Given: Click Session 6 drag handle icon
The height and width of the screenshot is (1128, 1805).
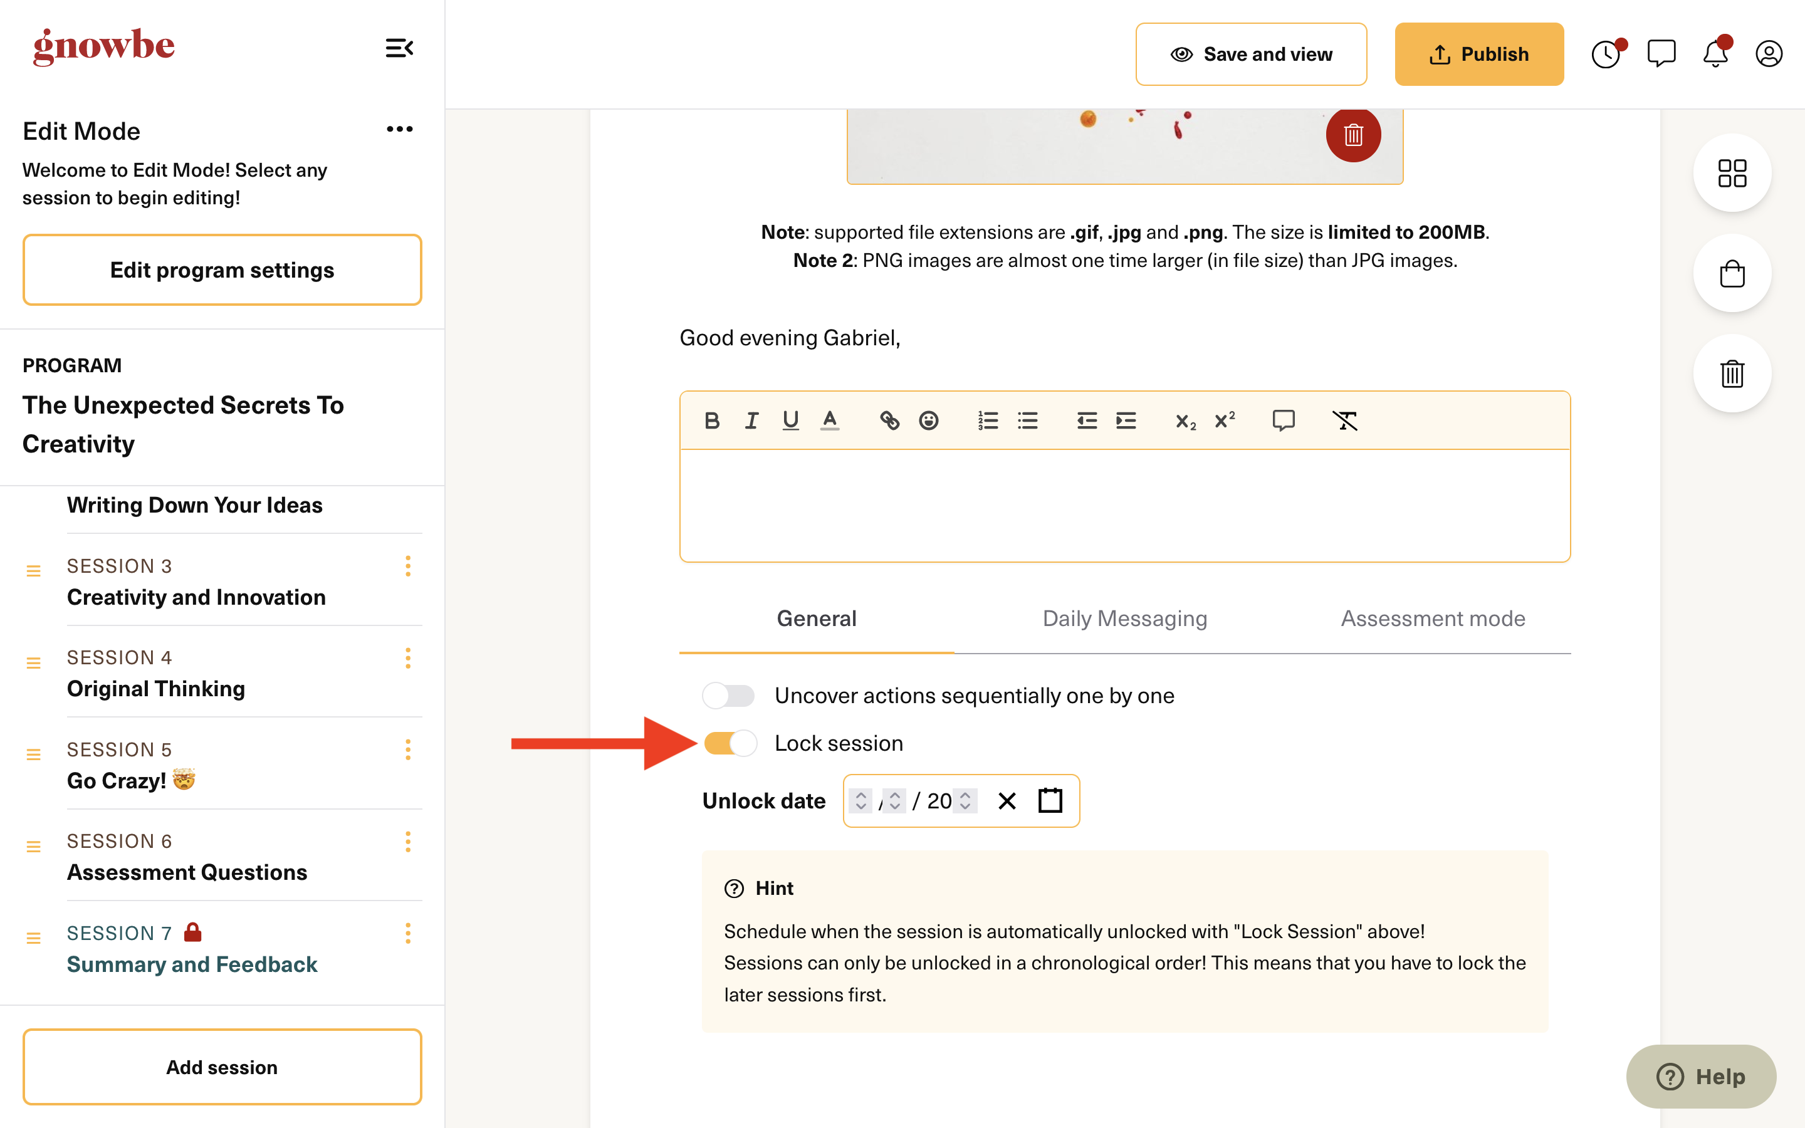Looking at the screenshot, I should point(34,846).
